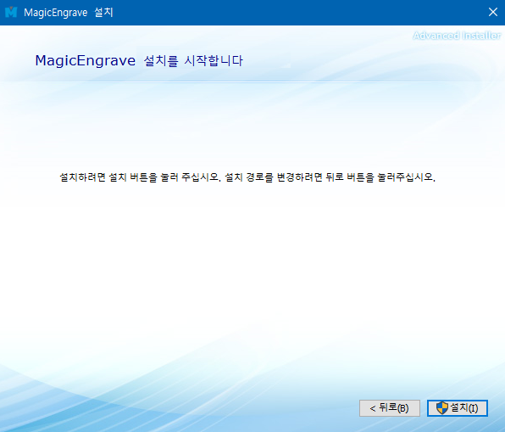Image resolution: width=505 pixels, height=432 pixels.
Task: Go back with the < 뒤로(B) button
Action: pyautogui.click(x=390, y=408)
